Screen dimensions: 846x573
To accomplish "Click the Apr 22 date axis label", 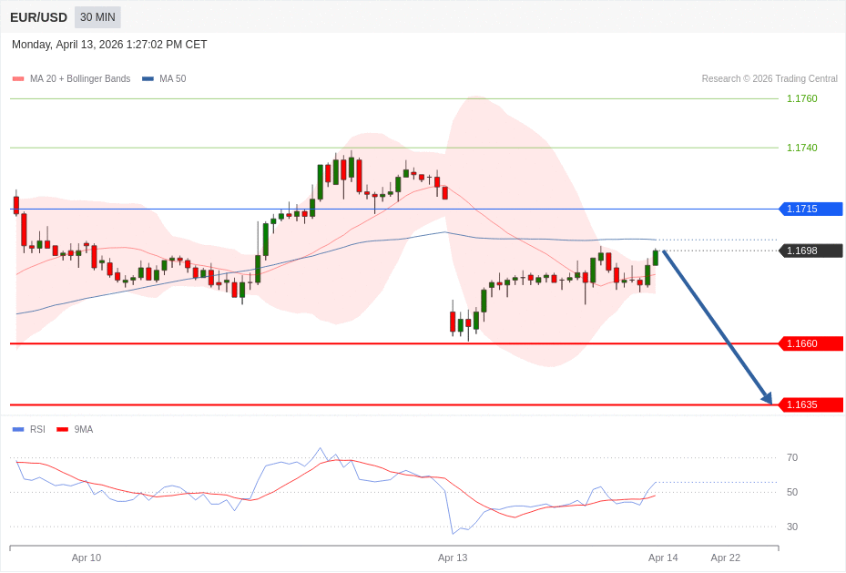I will click(x=725, y=558).
